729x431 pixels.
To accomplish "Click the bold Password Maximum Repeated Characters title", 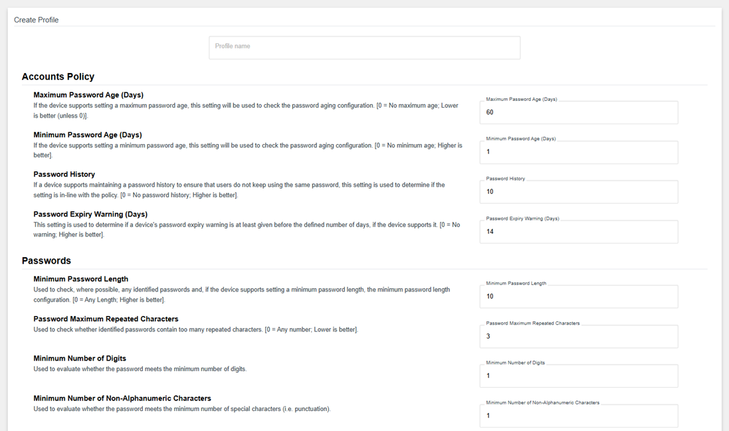I will [106, 319].
